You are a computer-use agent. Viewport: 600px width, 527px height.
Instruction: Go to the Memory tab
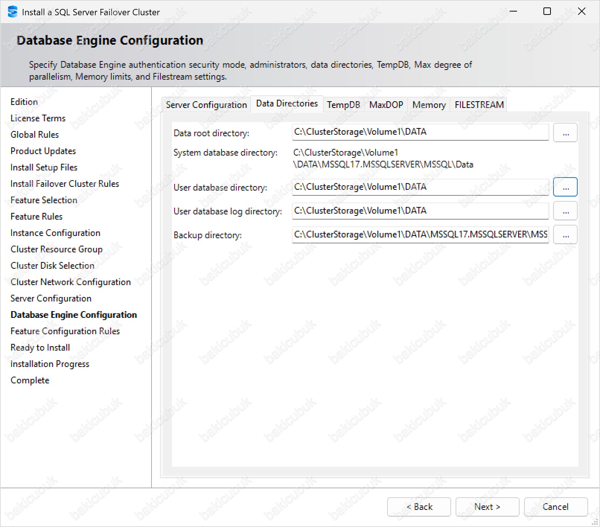429,105
